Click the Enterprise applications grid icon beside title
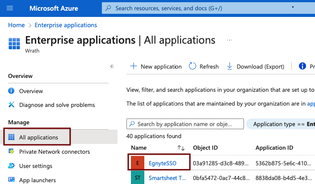This screenshot has height=184, width=315. coord(14,44)
